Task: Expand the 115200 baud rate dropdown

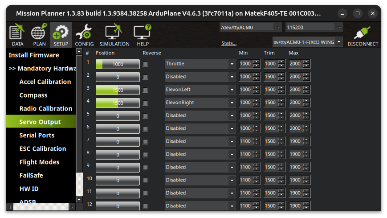Action: click(339, 28)
